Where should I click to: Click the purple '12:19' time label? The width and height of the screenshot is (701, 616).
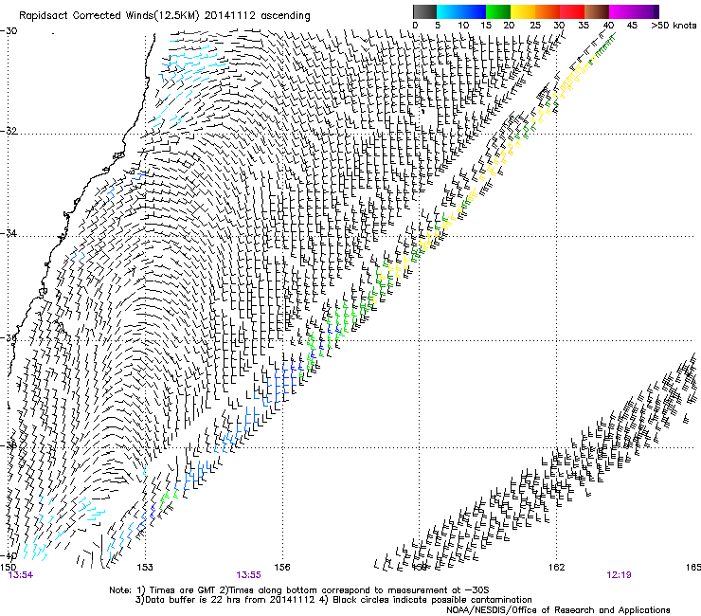tap(619, 575)
